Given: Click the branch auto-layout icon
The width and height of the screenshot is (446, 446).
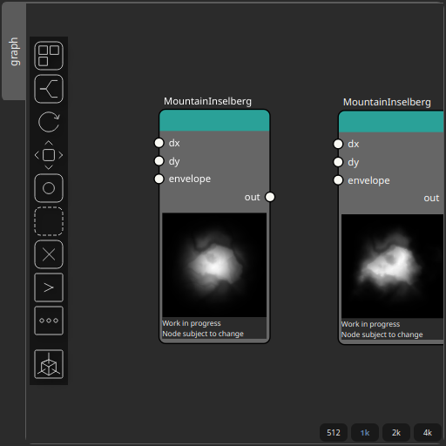Looking at the screenshot, I should 49,89.
